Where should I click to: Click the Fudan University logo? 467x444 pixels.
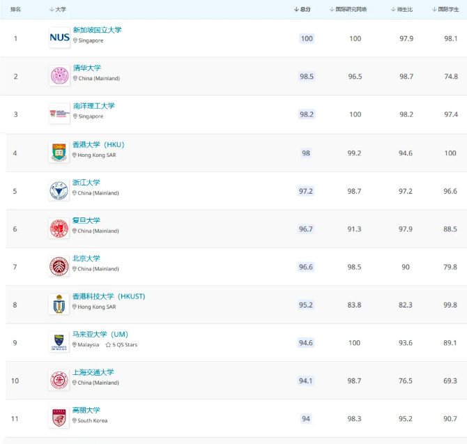click(59, 228)
